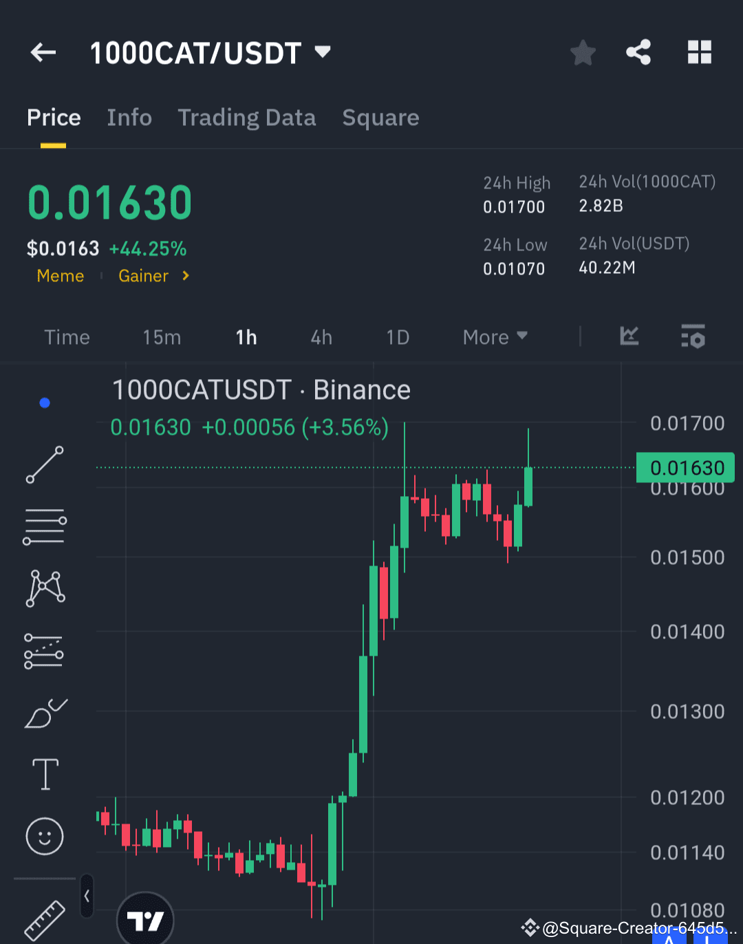Open the emoji sticker tool
Image resolution: width=743 pixels, height=944 pixels.
click(44, 836)
